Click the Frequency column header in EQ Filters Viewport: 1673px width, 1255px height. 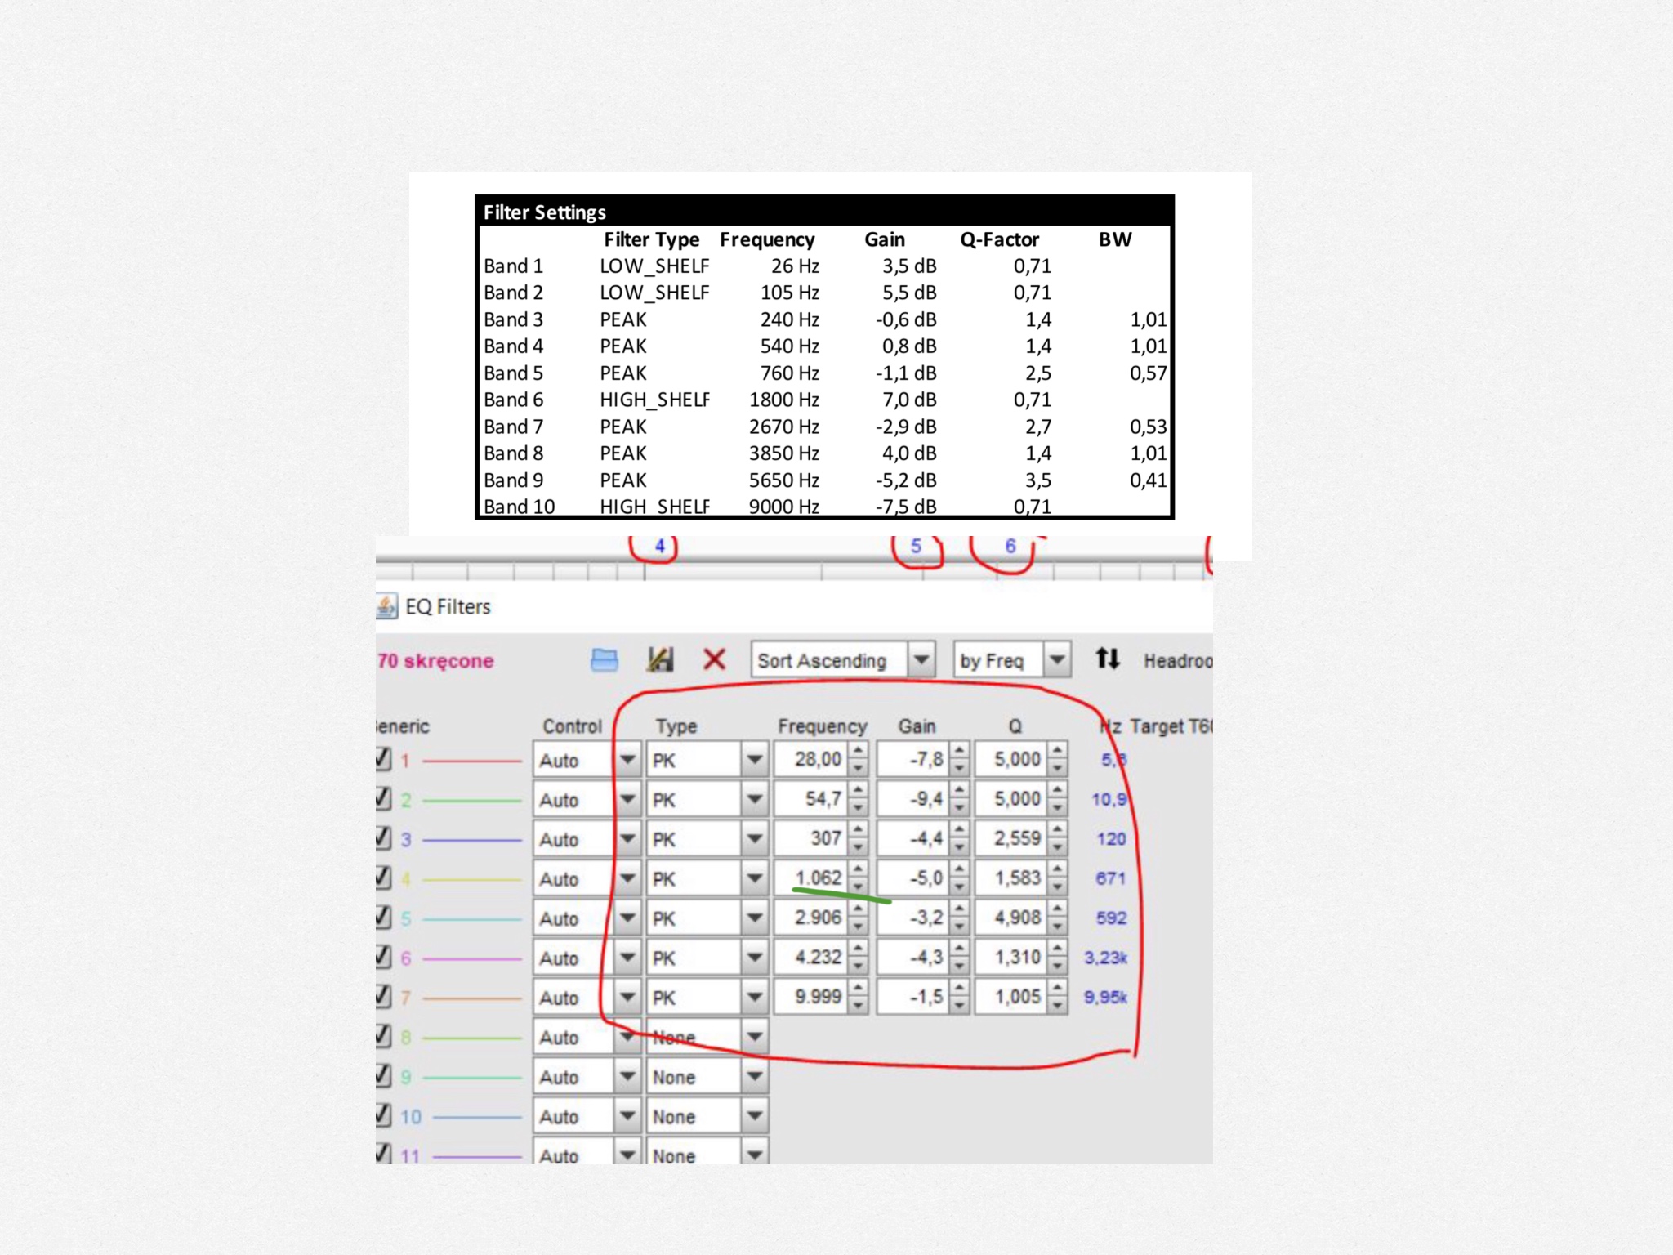tap(822, 726)
